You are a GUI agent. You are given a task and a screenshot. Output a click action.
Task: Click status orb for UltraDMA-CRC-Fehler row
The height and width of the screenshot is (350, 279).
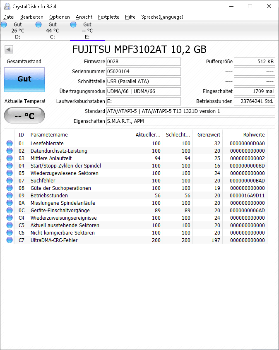click(x=10, y=240)
